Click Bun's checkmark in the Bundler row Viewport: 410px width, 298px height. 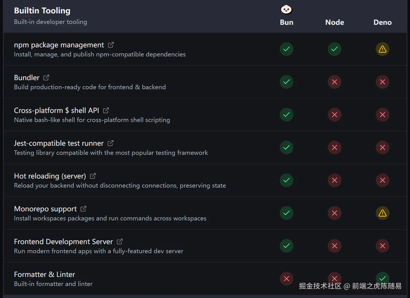coord(287,82)
